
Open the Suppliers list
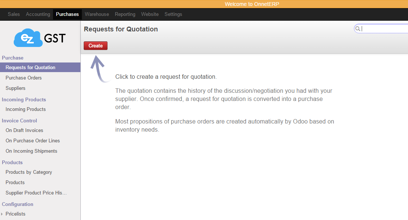coord(16,88)
